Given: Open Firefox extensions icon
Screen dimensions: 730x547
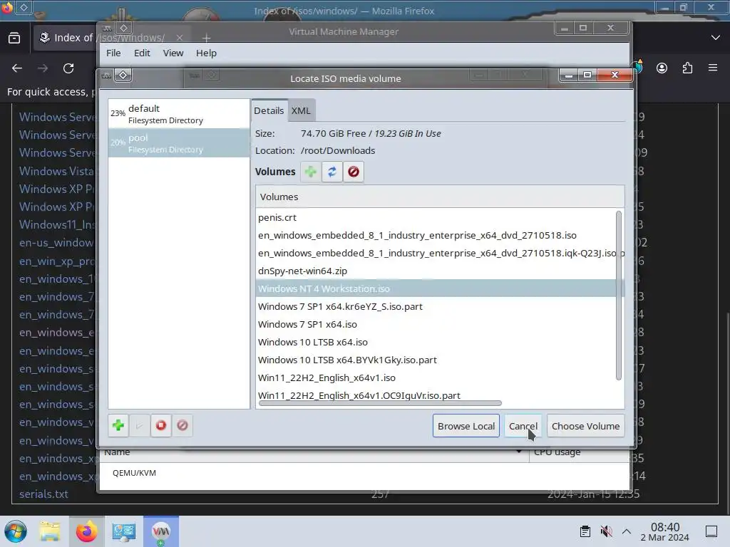Looking at the screenshot, I should point(687,68).
